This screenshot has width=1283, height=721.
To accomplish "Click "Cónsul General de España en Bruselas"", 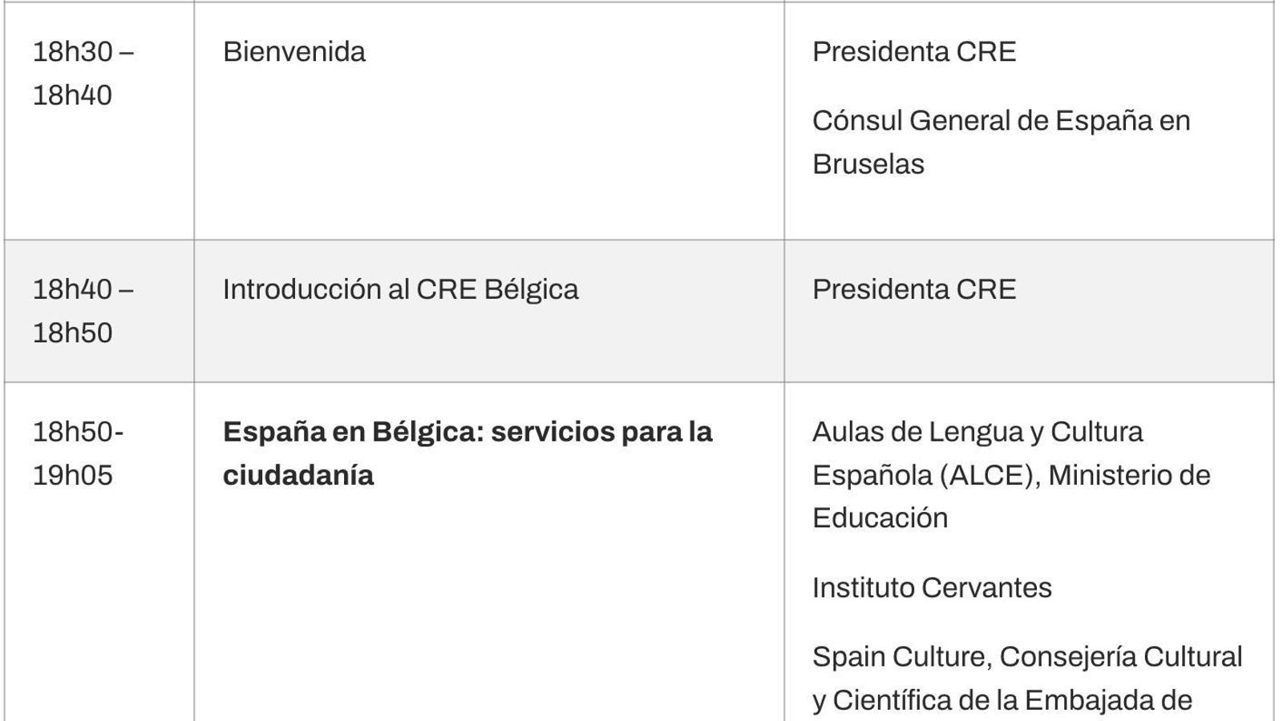I will [1000, 122].
